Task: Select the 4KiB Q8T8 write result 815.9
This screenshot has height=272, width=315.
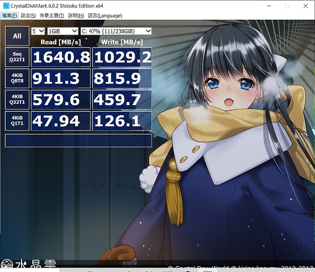Action: [x=122, y=78]
